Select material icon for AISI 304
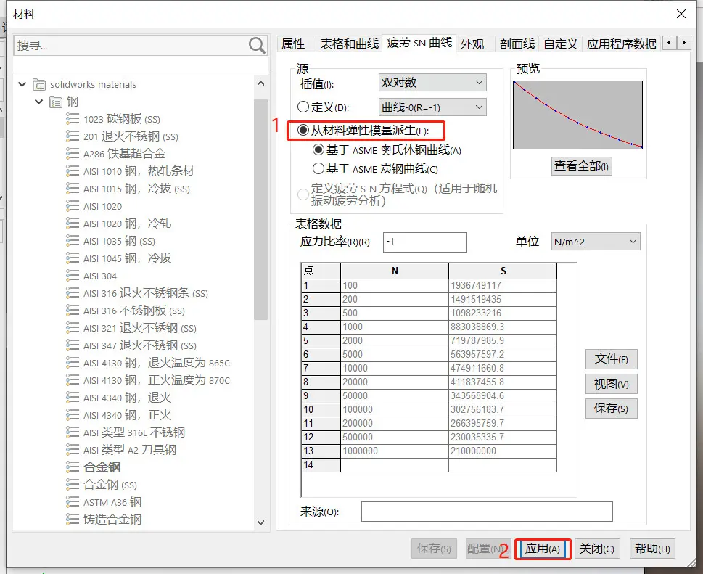Image resolution: width=703 pixels, height=574 pixels. point(72,276)
